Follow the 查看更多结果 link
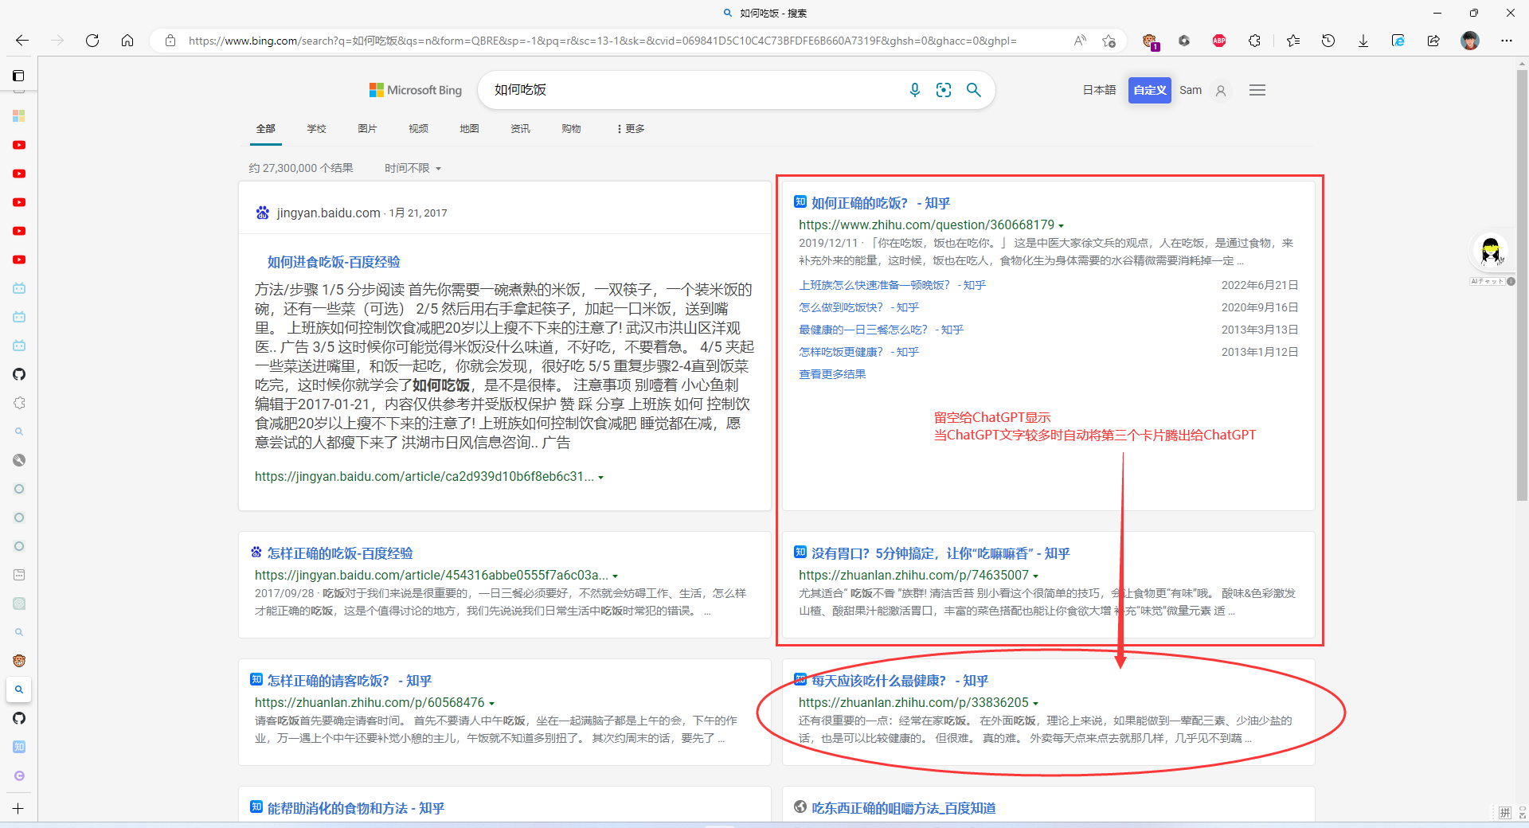Viewport: 1529px width, 828px height. (831, 373)
